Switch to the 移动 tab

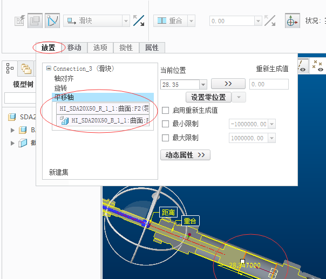point(74,47)
